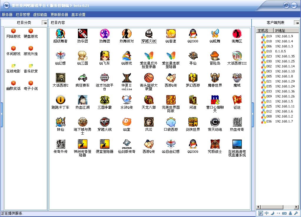Select client host 023 in list

click(x=269, y=56)
